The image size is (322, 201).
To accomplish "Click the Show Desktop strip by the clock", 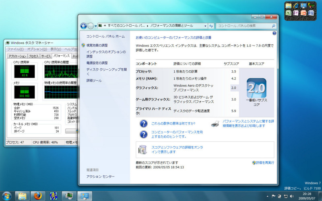I will click(x=320, y=196).
